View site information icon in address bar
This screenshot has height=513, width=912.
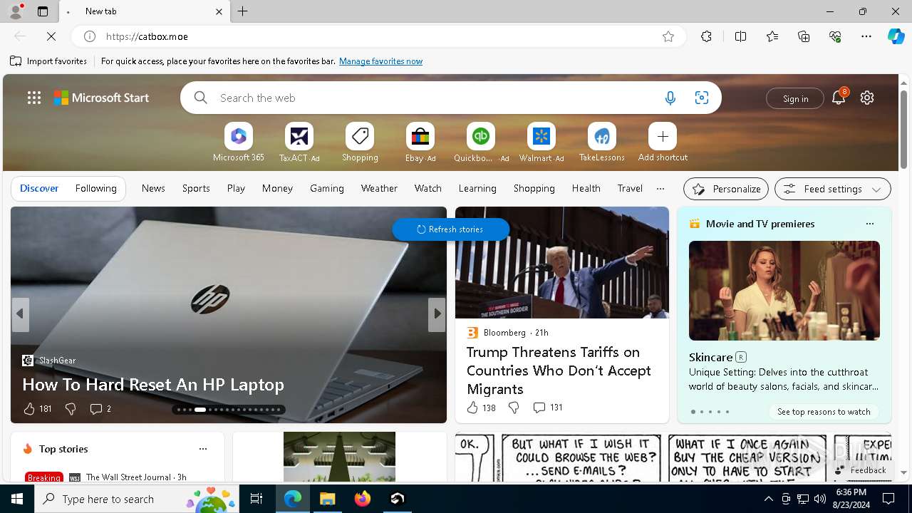[90, 36]
